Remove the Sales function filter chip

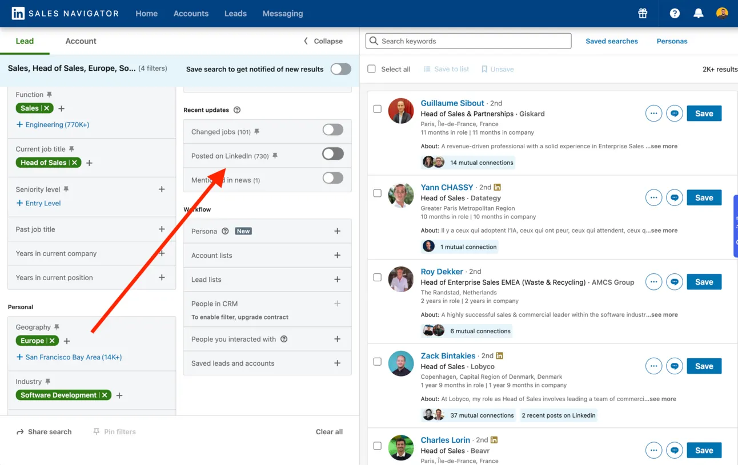(46, 108)
